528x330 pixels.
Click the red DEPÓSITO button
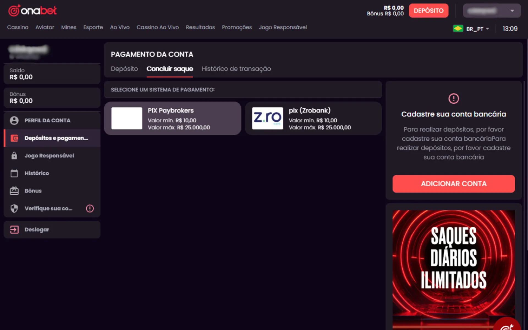tap(428, 11)
